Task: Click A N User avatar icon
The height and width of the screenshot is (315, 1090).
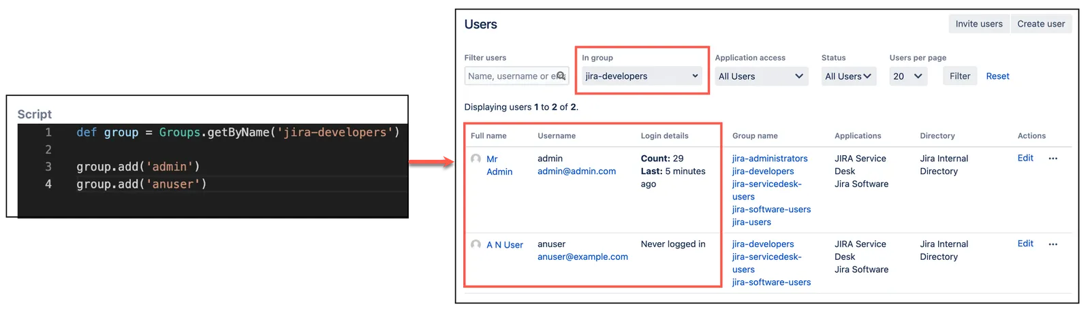Action: tap(476, 244)
